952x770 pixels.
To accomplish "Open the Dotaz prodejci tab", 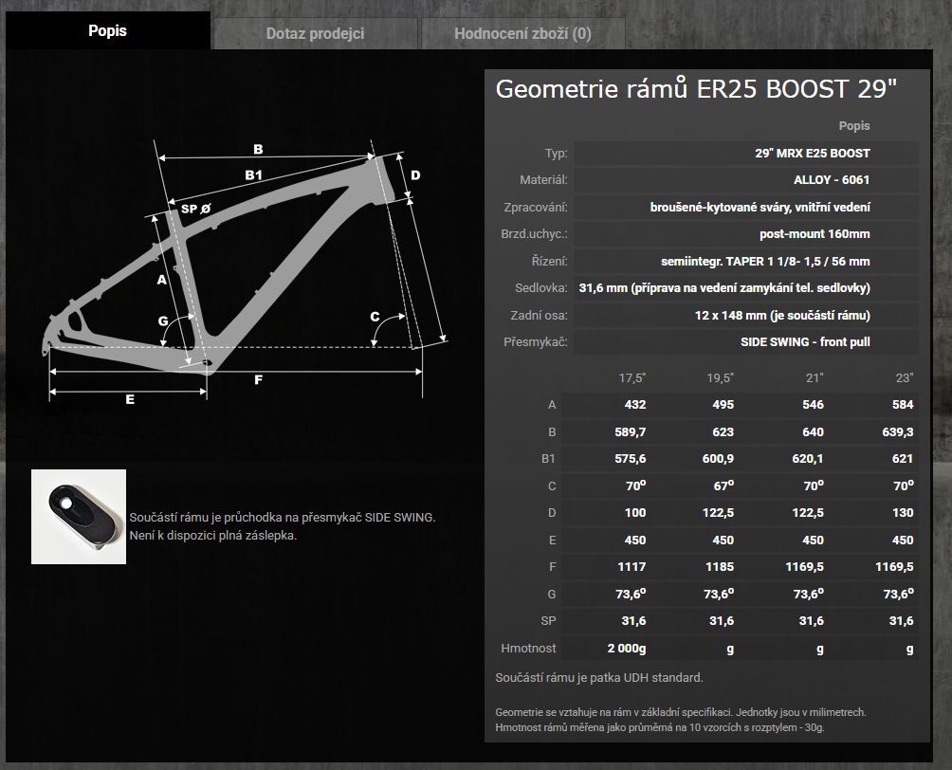I will pos(315,33).
